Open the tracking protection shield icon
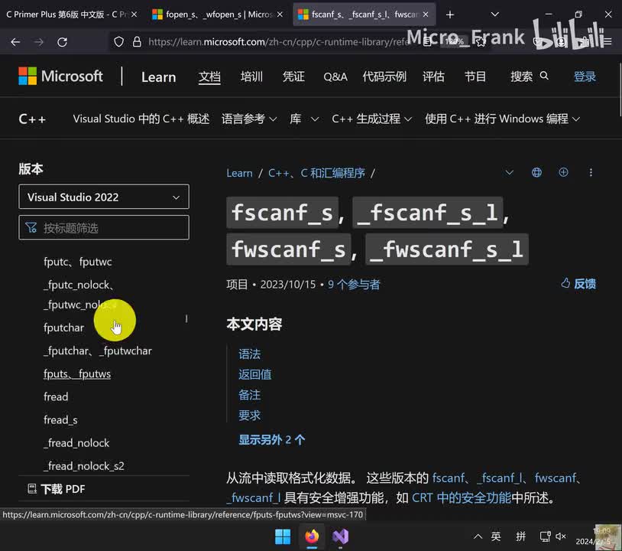Screen dimensions: 622x551 pos(118,42)
